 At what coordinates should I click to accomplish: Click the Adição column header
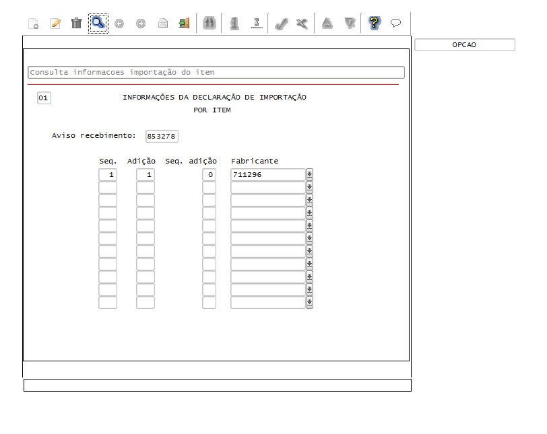[141, 161]
